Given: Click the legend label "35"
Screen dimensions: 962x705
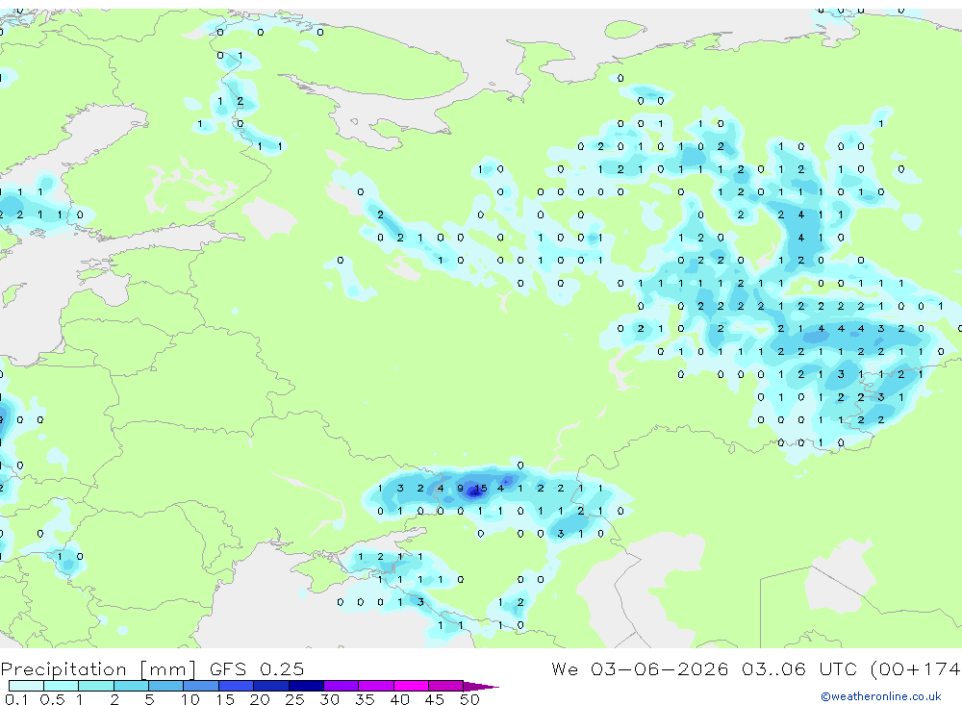Looking at the screenshot, I should (365, 699).
